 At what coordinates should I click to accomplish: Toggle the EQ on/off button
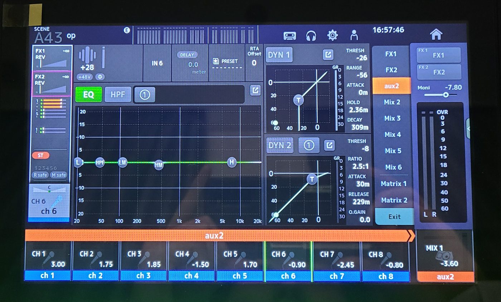88,95
